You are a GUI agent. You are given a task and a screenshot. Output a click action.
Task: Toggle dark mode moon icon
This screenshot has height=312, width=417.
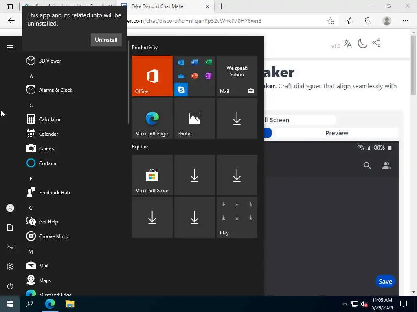(362, 43)
